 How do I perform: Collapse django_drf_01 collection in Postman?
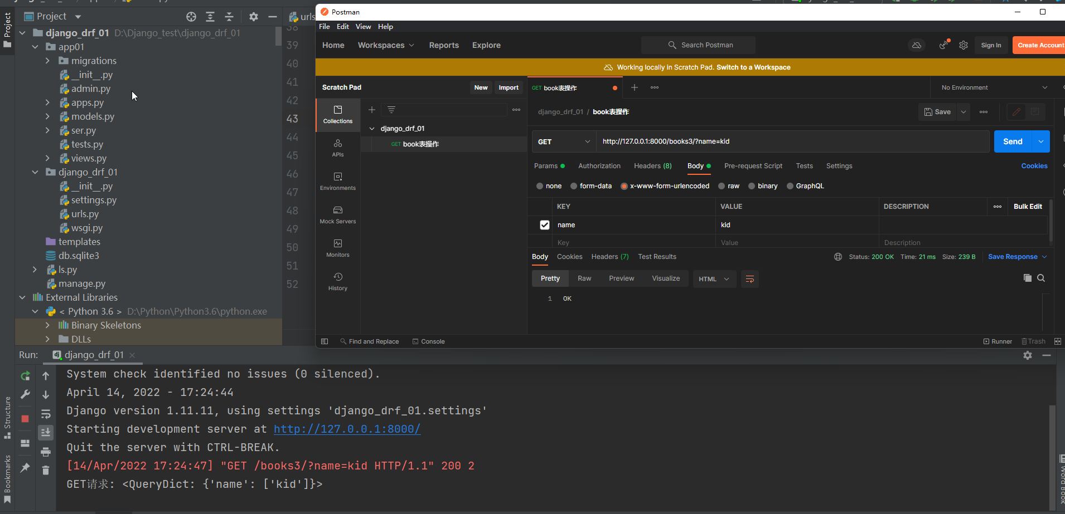tap(372, 129)
